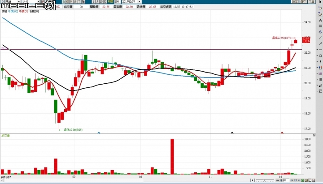
Task: Click the square reset-view icon
Action: pyautogui.click(x=295, y=180)
